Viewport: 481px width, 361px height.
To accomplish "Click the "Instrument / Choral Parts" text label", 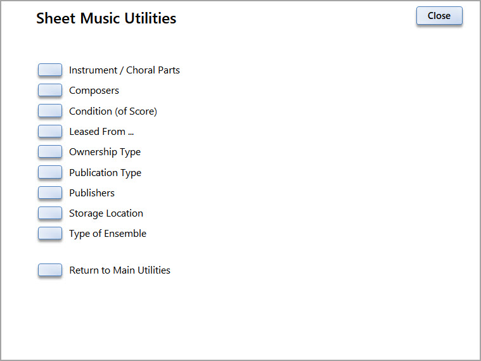I will point(124,70).
